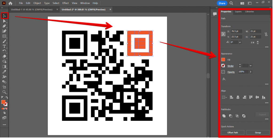Switch to the Libraries tab
273x138 pixels.
250,12
